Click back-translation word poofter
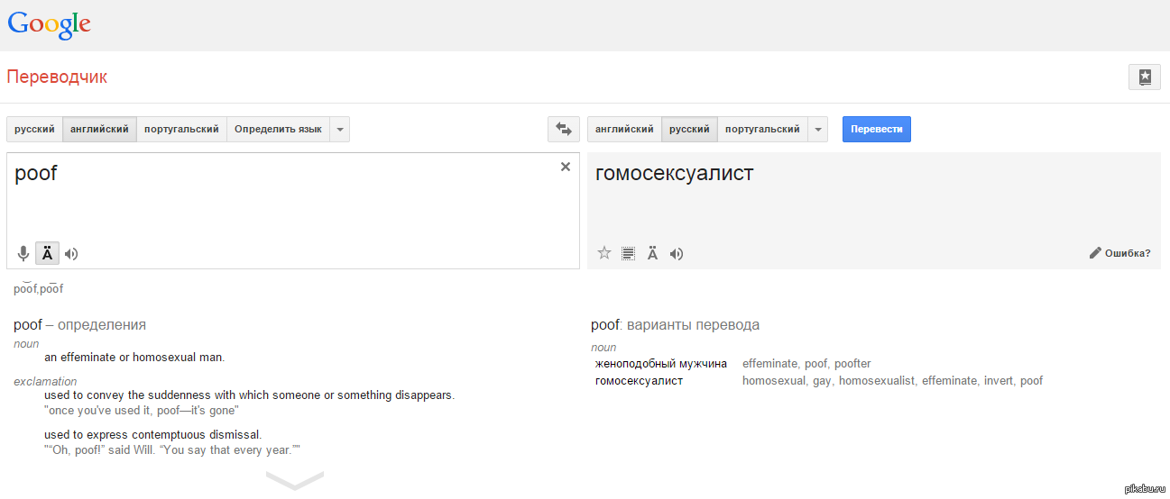 [x=852, y=364]
